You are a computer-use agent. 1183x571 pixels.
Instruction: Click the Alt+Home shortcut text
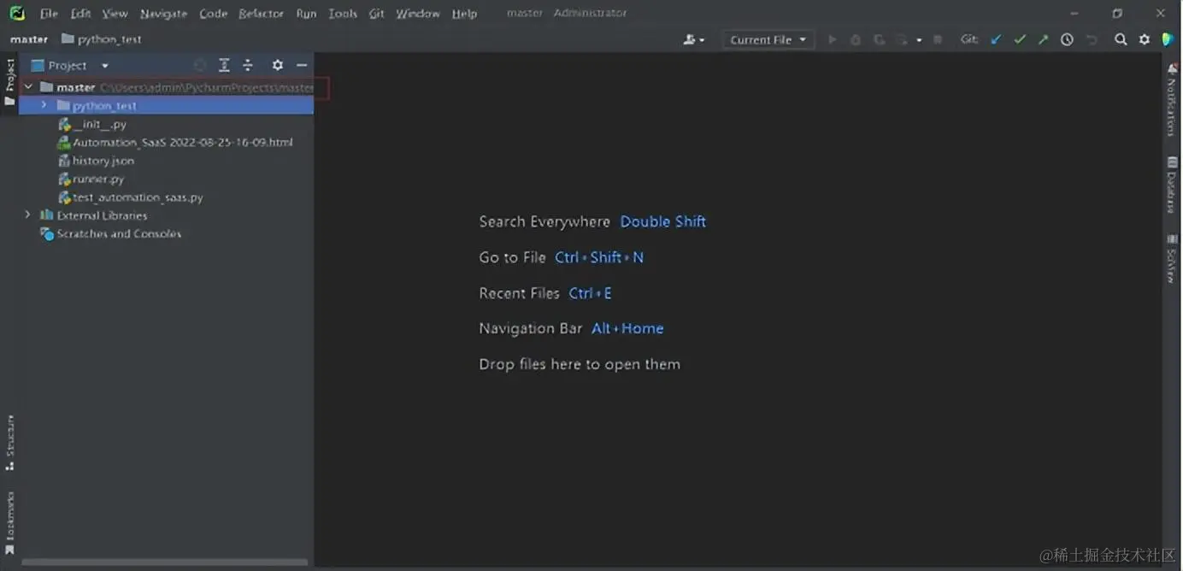point(627,328)
